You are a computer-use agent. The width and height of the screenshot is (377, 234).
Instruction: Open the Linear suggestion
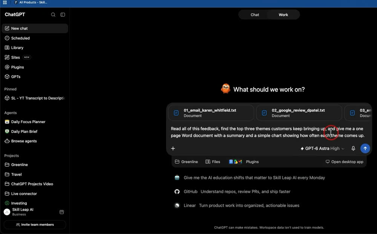pyautogui.click(x=237, y=205)
